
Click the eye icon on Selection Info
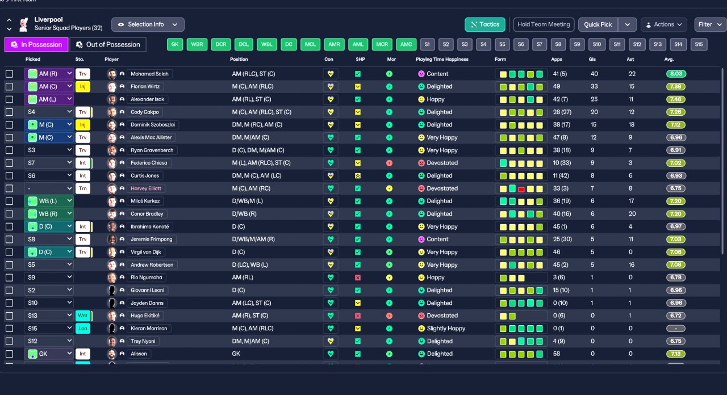coord(121,24)
